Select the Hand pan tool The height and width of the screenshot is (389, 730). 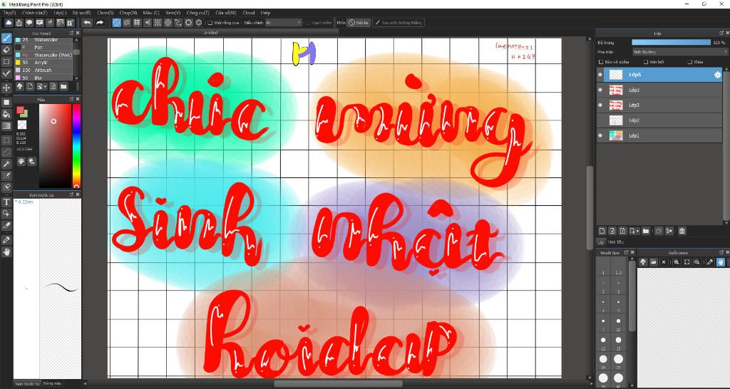(6, 251)
